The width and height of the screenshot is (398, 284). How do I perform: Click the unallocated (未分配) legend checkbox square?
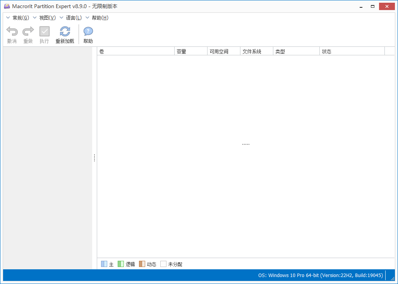pos(163,264)
